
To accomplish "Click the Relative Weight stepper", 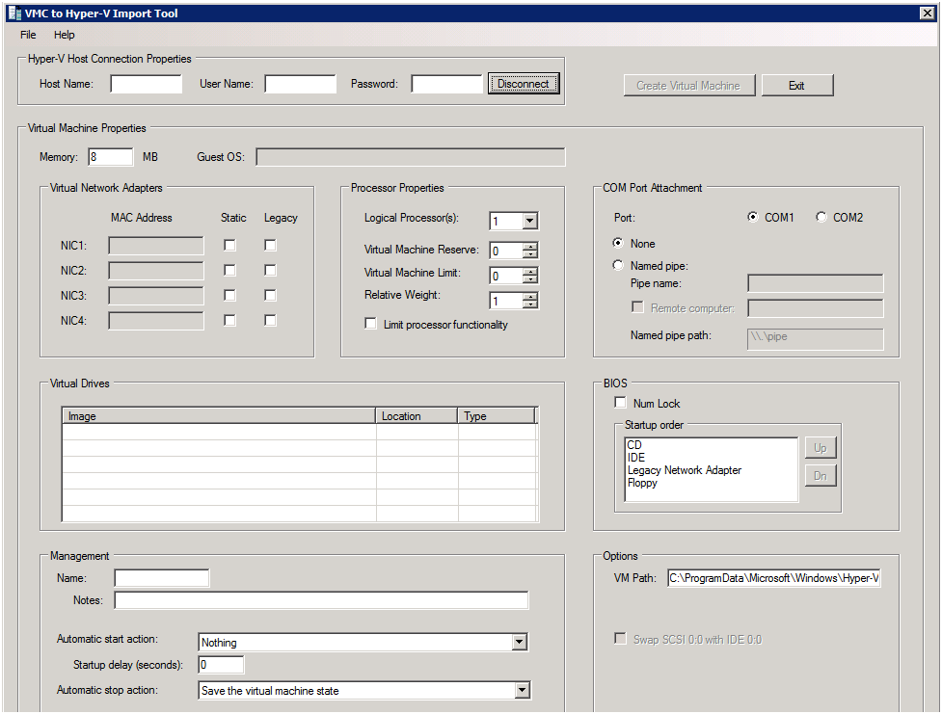I will click(x=530, y=301).
